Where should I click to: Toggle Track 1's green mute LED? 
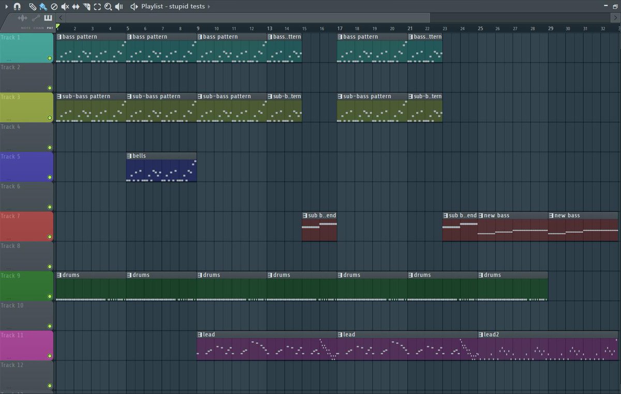50,58
